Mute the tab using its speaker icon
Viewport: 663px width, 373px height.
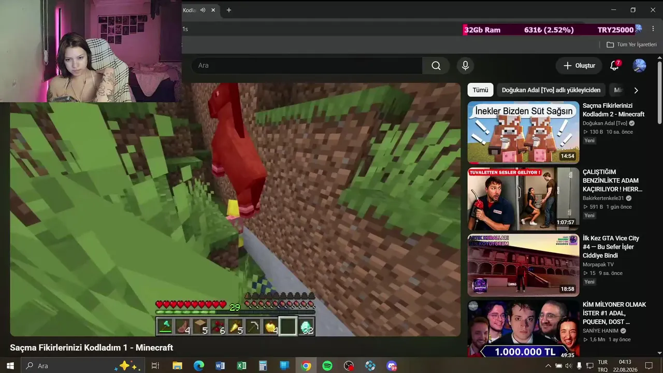click(x=203, y=10)
